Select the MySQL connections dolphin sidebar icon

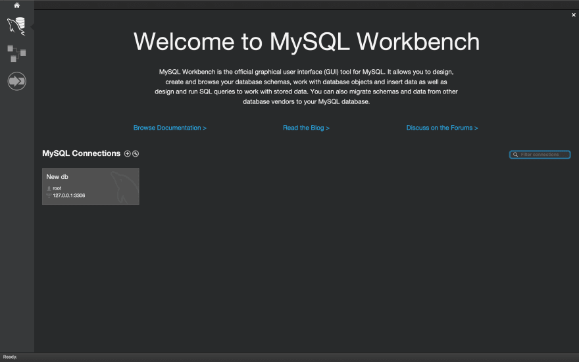point(16,26)
